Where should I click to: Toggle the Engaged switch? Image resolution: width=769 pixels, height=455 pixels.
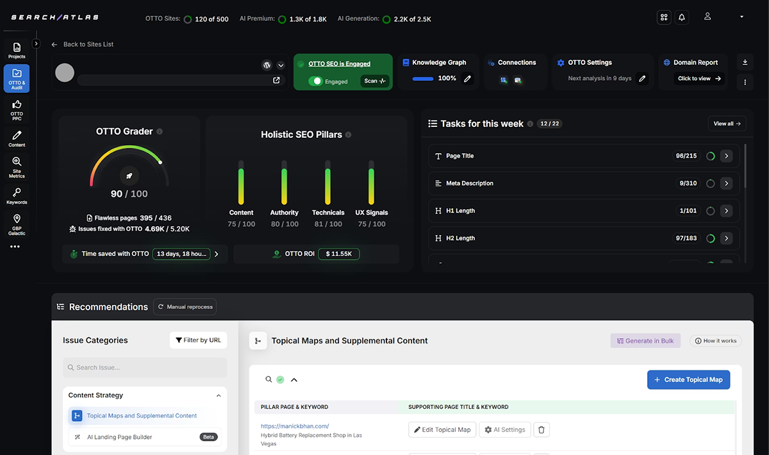coord(315,81)
